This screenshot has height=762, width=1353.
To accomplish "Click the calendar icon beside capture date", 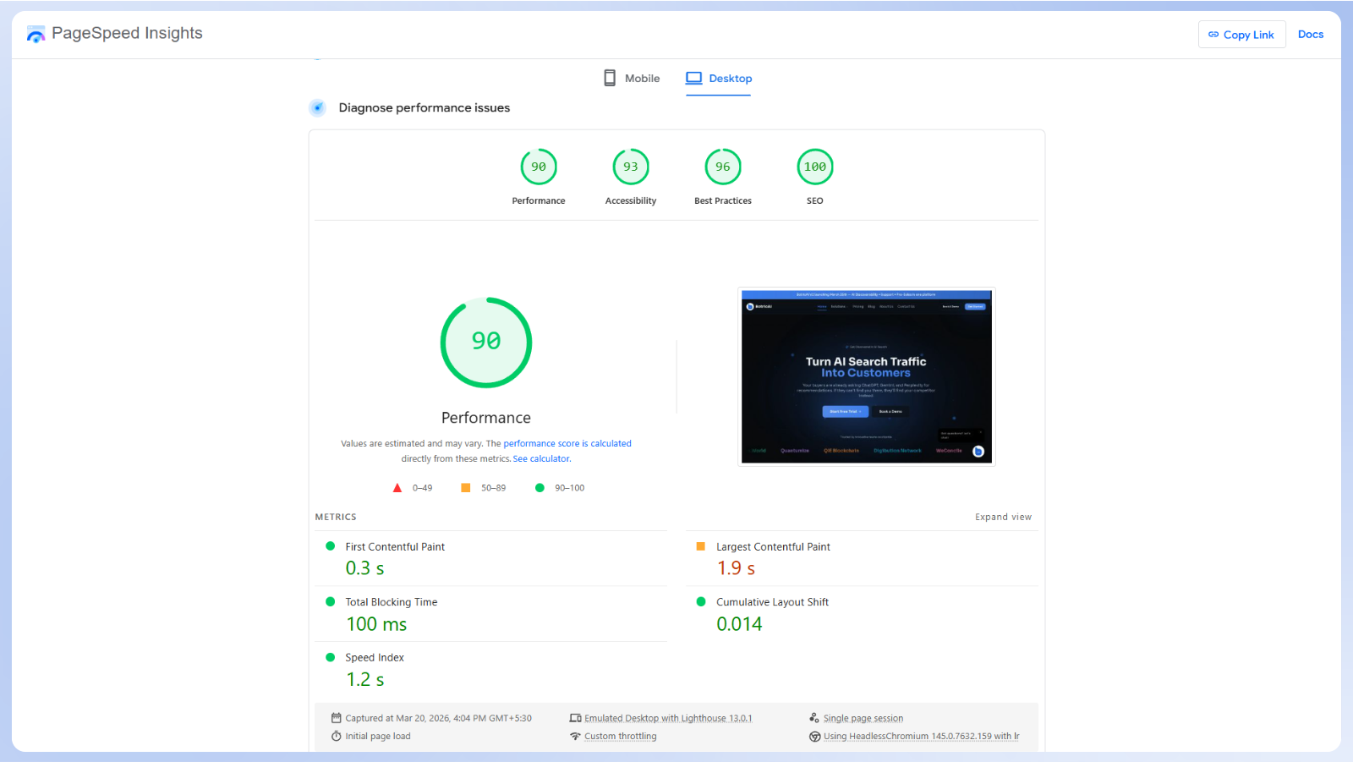I will 337,718.
